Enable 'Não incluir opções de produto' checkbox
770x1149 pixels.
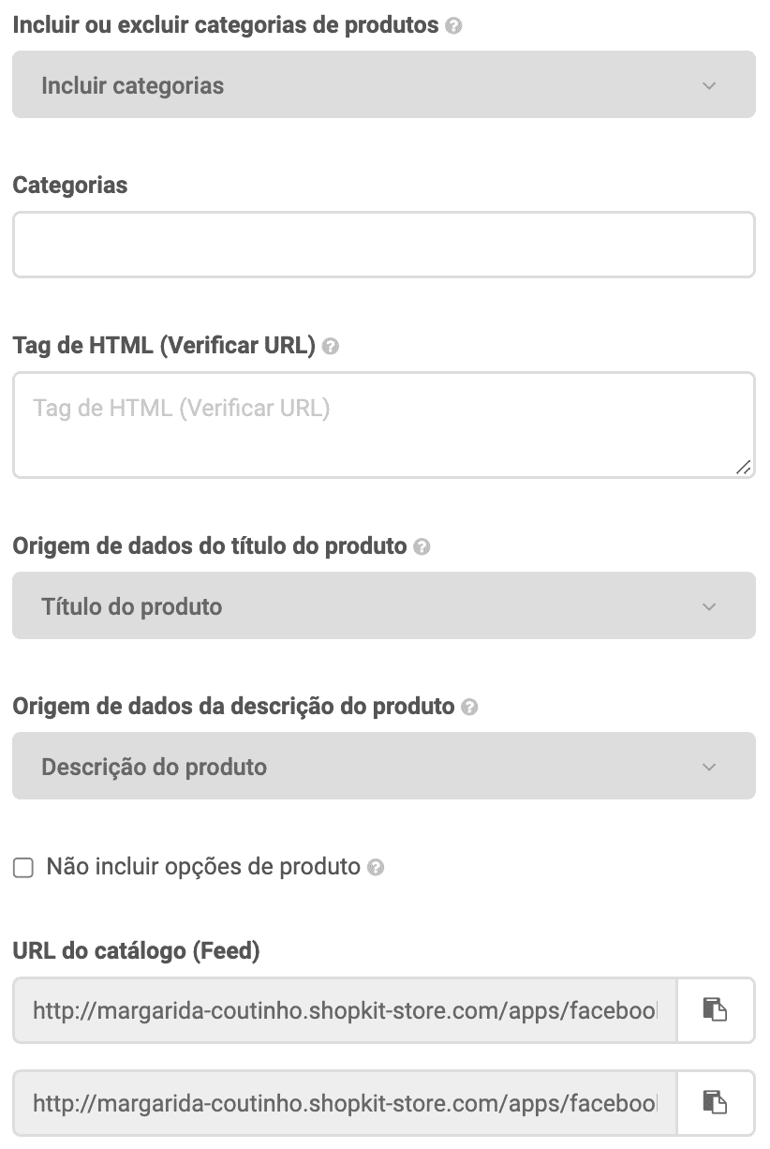23,868
